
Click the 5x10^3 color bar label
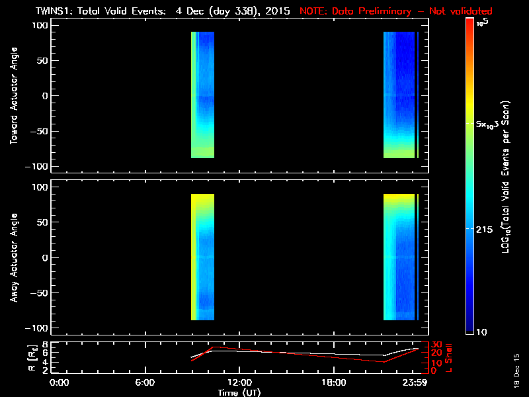(x=491, y=124)
